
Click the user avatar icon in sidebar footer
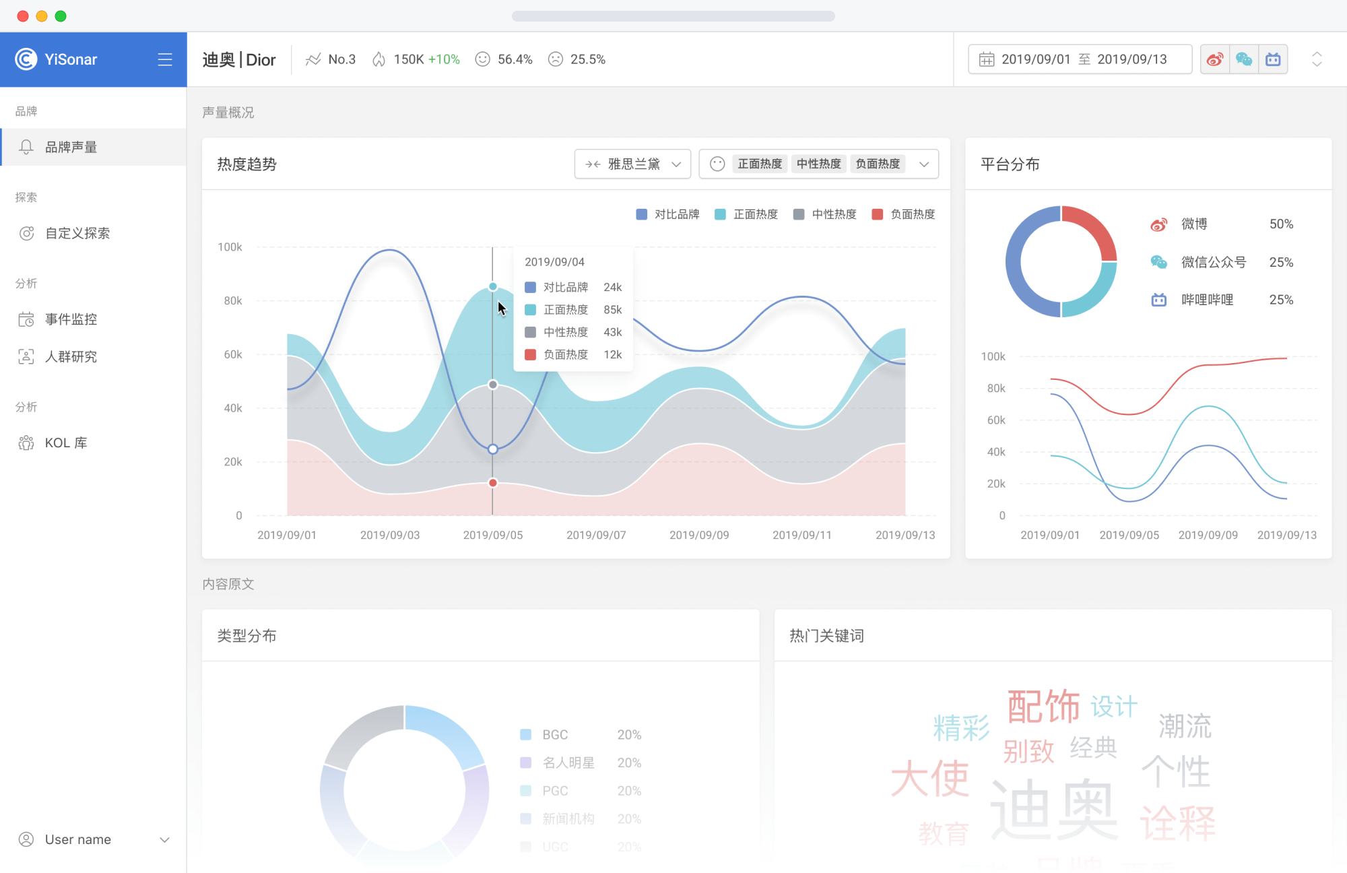click(x=26, y=839)
